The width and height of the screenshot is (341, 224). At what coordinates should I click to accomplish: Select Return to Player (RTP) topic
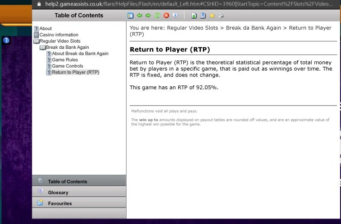tap(75, 72)
